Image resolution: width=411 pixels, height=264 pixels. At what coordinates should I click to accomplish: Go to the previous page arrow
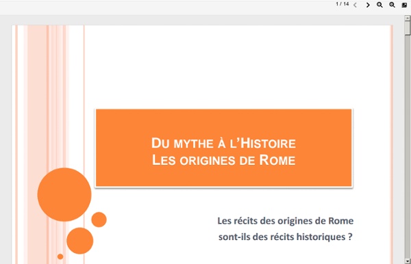pyautogui.click(x=355, y=5)
